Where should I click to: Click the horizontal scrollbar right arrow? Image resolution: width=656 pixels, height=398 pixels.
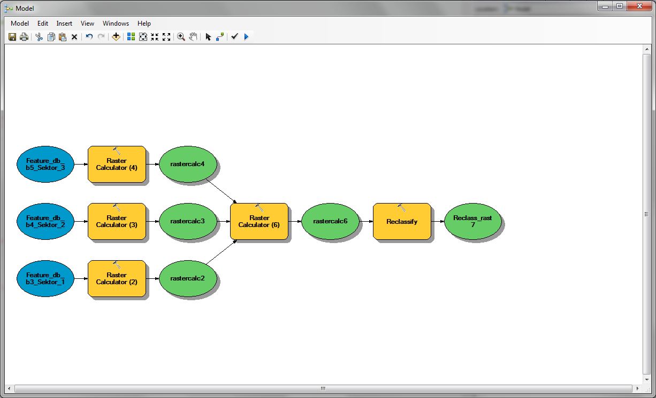(637, 388)
